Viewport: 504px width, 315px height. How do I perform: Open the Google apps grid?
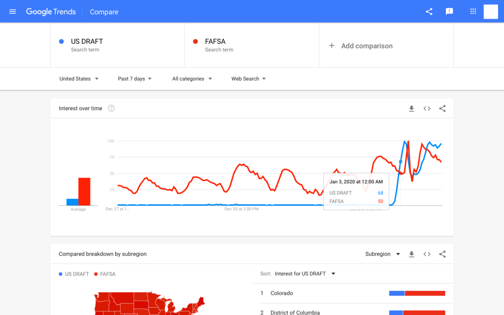[x=473, y=12]
